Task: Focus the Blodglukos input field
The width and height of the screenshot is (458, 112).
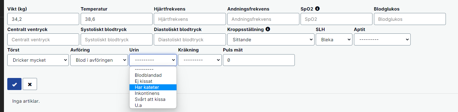Action: (x=410, y=19)
